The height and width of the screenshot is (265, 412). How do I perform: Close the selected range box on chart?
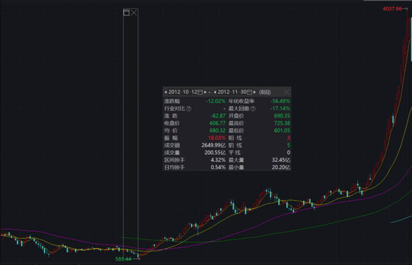tap(134, 13)
